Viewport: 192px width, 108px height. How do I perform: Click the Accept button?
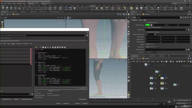(77, 103)
